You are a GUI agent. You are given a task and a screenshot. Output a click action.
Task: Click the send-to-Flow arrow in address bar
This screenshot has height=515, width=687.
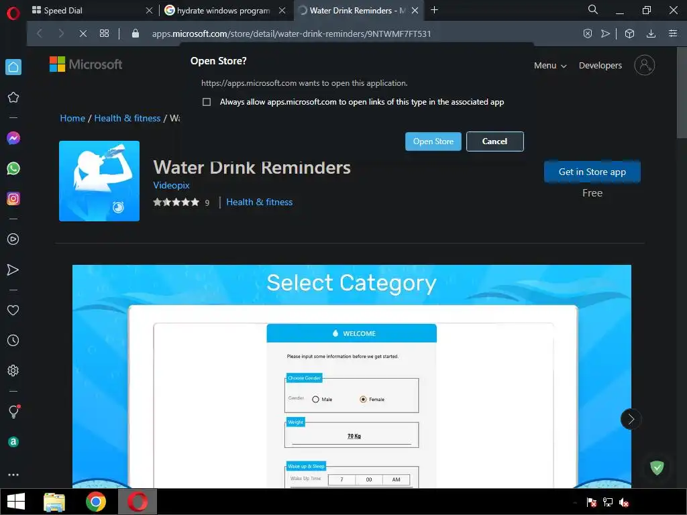606,34
